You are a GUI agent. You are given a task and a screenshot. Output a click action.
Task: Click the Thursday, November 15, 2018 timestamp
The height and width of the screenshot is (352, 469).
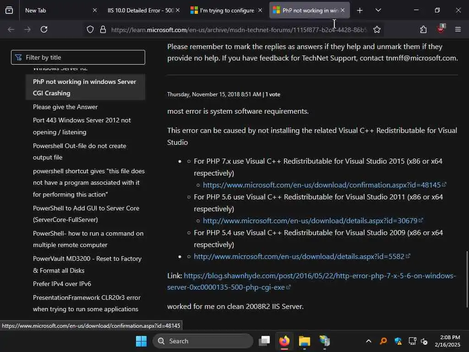pyautogui.click(x=214, y=94)
